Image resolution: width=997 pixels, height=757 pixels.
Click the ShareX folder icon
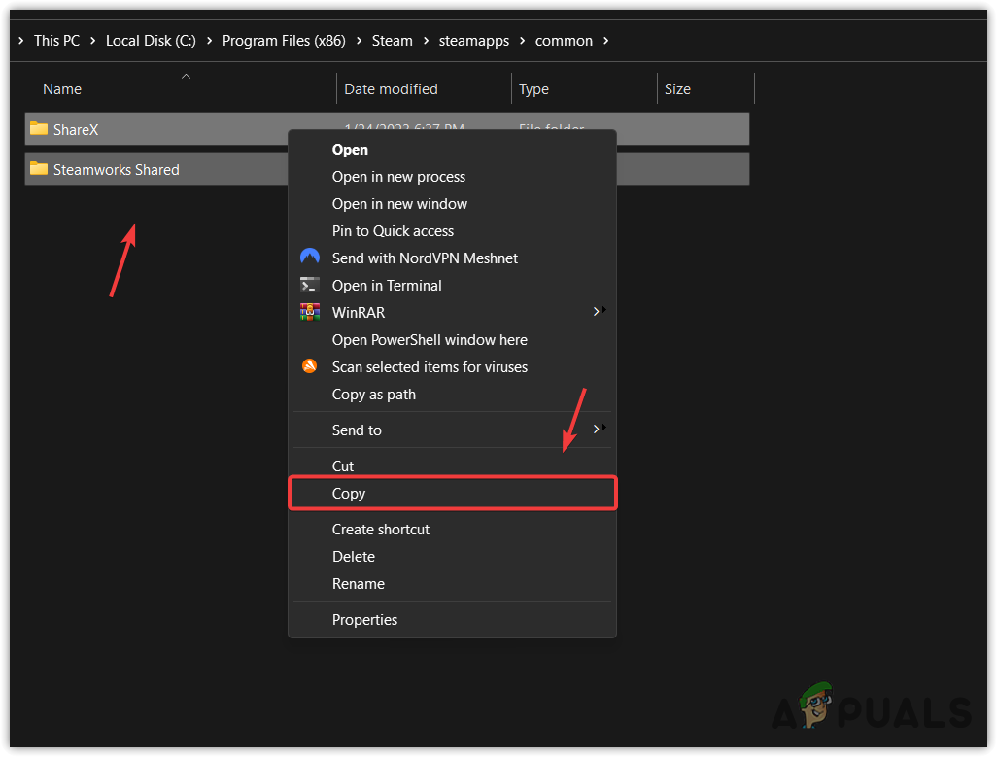click(x=39, y=128)
